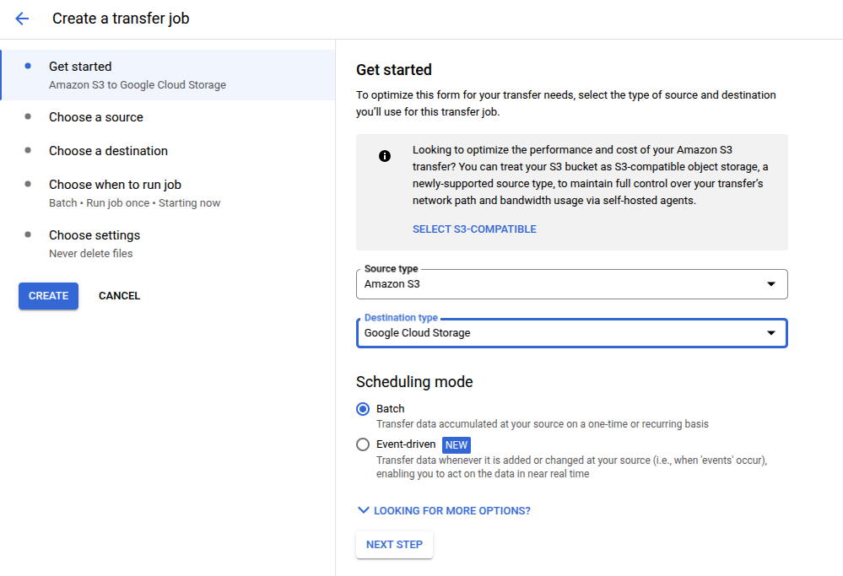The height and width of the screenshot is (576, 843).
Task: Click the Choose a source step bullet
Action: tap(29, 116)
